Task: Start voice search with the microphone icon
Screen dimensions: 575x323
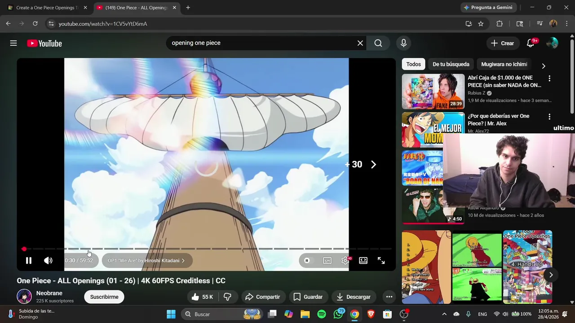Action: click(x=403, y=43)
